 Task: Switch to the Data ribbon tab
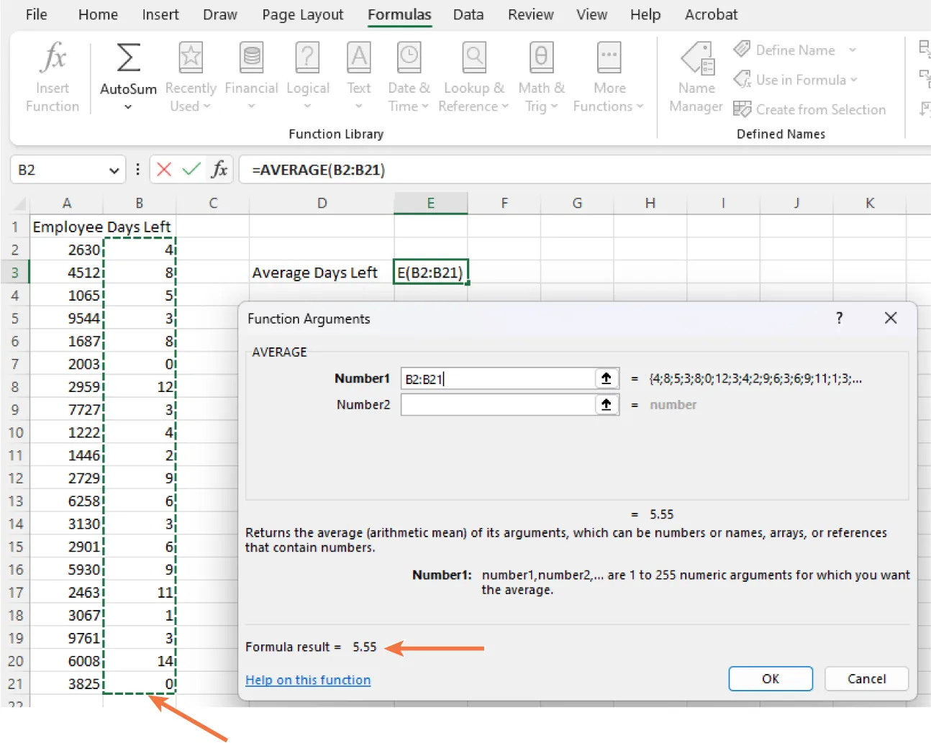pyautogui.click(x=468, y=14)
